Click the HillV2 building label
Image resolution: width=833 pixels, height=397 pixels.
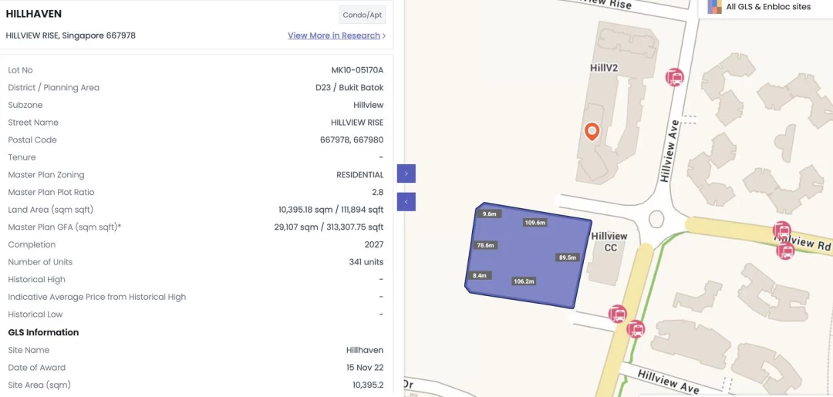[604, 68]
